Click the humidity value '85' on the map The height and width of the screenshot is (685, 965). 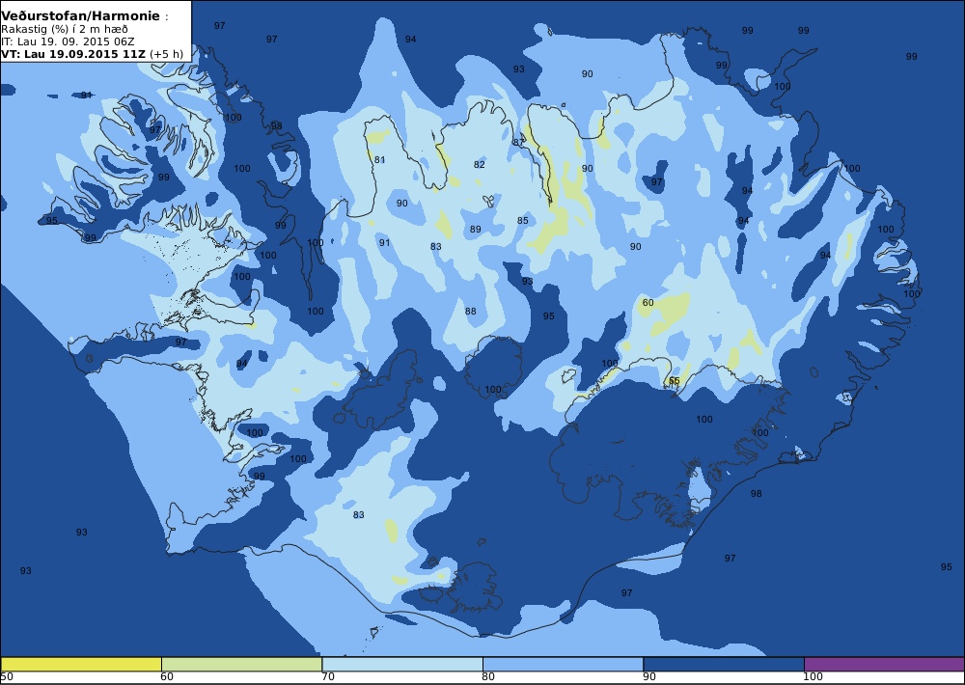tap(522, 220)
